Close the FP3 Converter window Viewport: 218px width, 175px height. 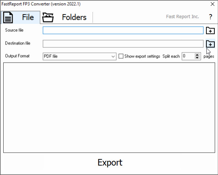click(213, 4)
